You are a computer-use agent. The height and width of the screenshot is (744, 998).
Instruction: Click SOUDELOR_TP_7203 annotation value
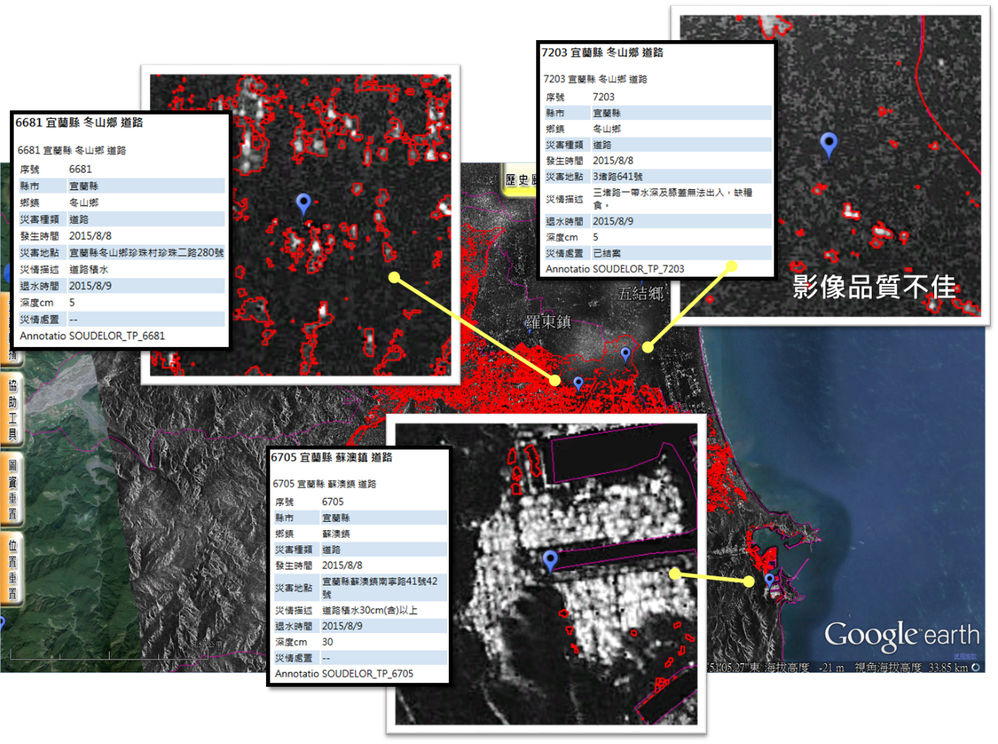(x=638, y=269)
